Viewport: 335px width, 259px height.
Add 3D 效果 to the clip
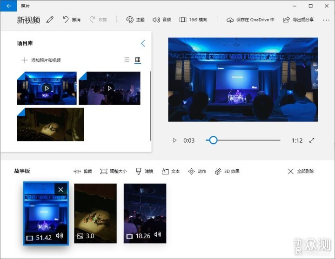click(227, 171)
